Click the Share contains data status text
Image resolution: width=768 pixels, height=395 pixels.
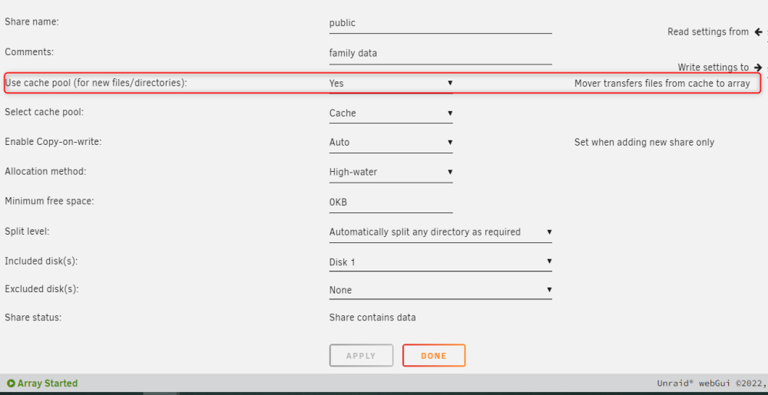372,318
